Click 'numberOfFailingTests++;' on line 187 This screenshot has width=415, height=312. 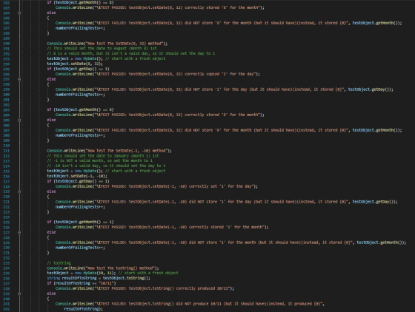click(x=80, y=28)
